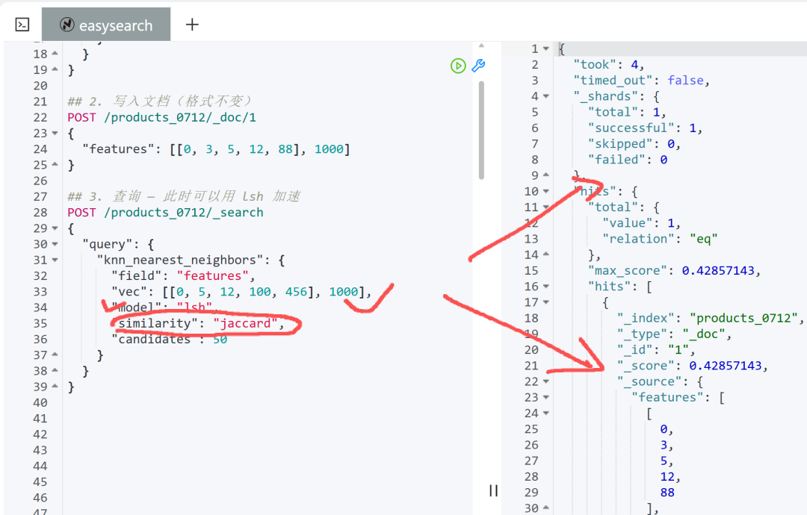Click the "jaccard" similarity value

click(246, 323)
